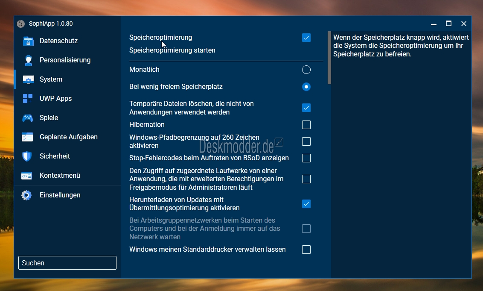483x291 pixels.
Task: Click the Suchen search field
Action: 67,263
